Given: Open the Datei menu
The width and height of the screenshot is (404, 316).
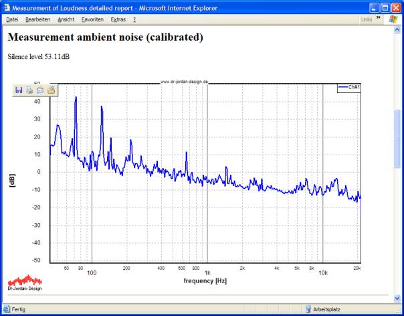Looking at the screenshot, I should [12, 19].
